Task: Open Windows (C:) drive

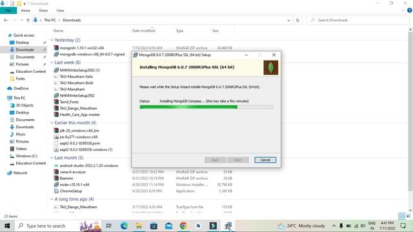Action: pos(26,156)
